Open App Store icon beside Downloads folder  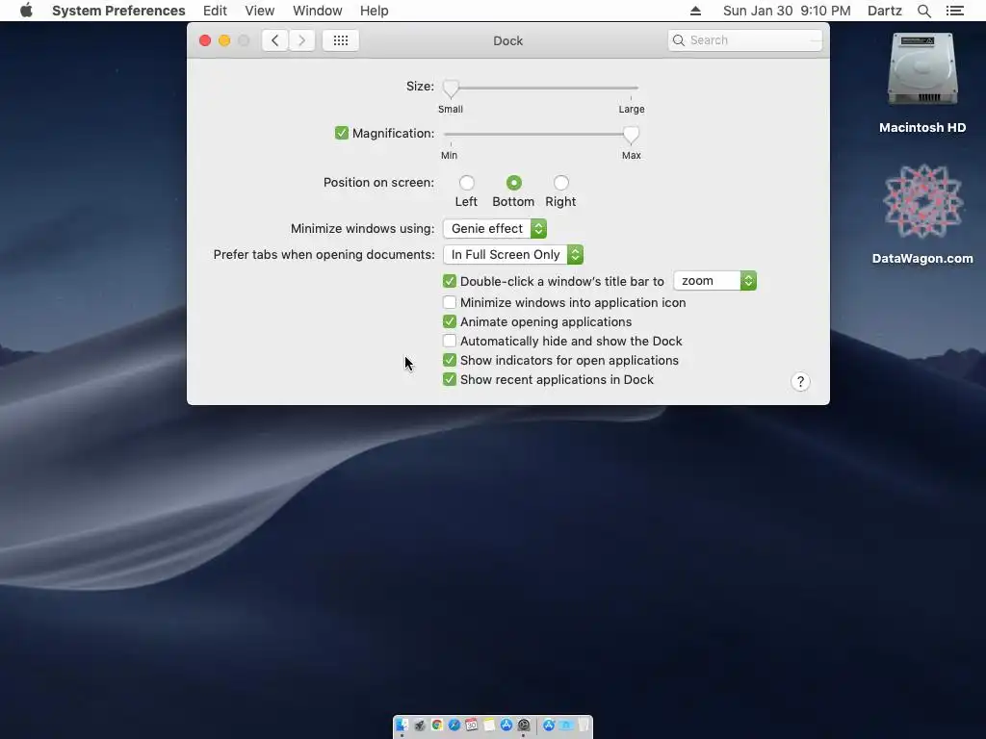point(548,726)
